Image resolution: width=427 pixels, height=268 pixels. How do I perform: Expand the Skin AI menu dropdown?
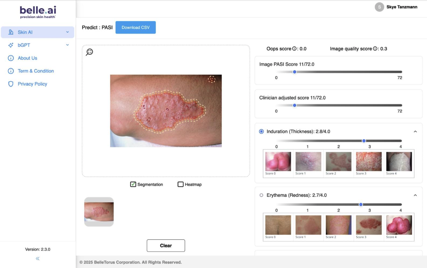[x=67, y=32]
